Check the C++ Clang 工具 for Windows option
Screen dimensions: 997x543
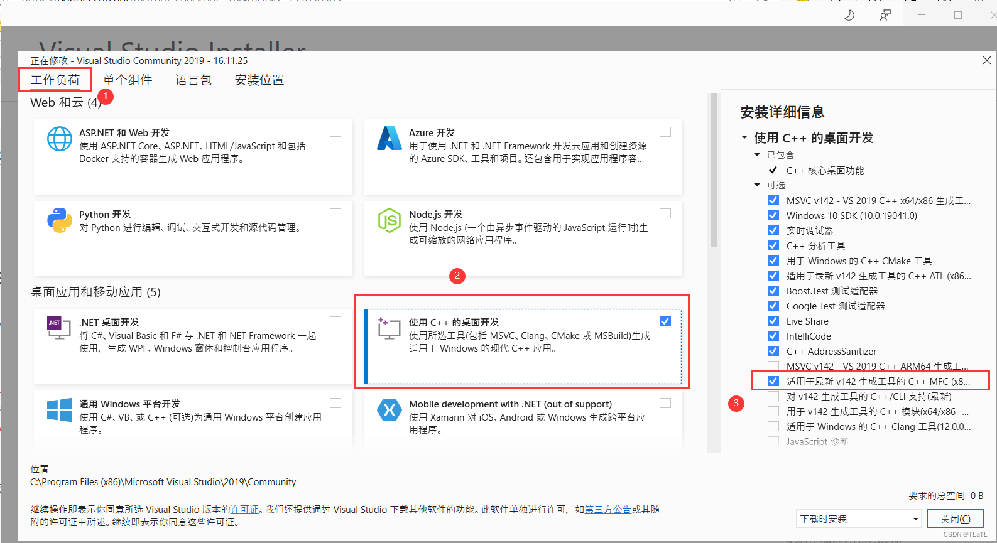point(773,426)
